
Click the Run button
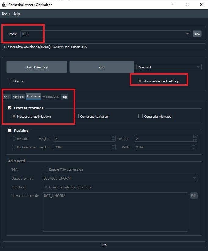tap(102, 67)
